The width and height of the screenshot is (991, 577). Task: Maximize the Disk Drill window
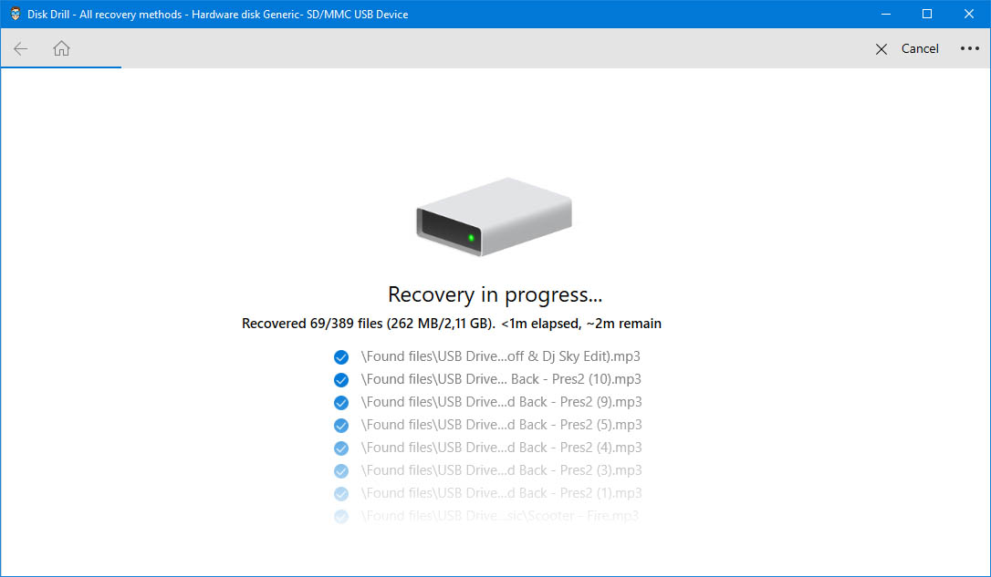click(x=927, y=14)
